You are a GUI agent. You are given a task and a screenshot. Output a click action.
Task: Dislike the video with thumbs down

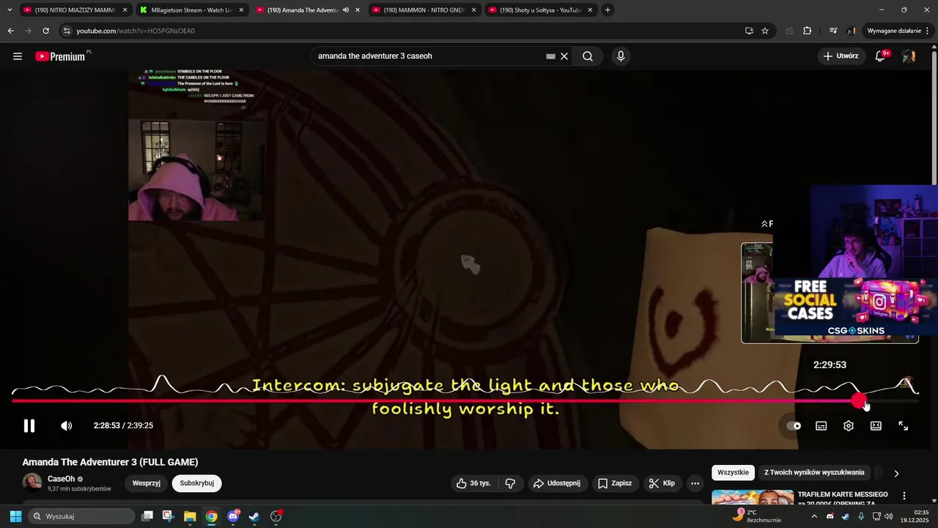tap(511, 483)
